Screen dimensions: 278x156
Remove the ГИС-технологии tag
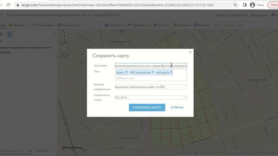(x=153, y=72)
